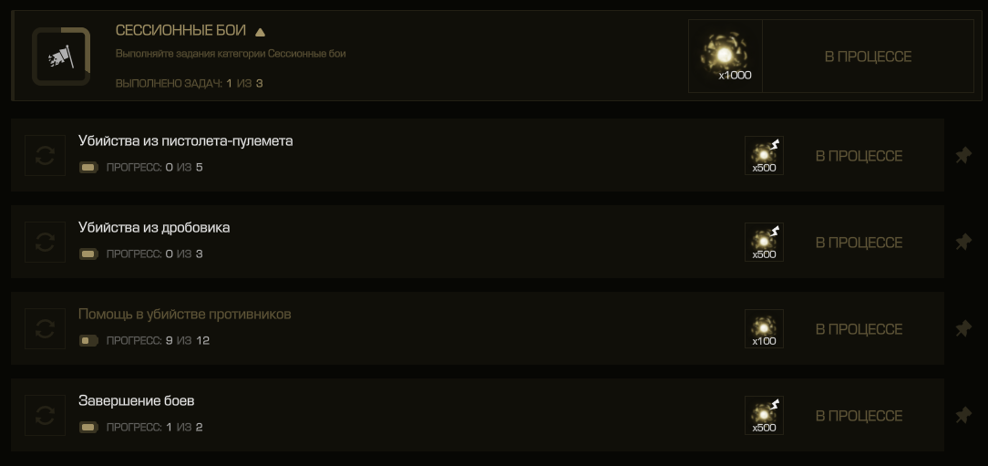Pin the 'Убийства из пистолета-пулемета' task
The height and width of the screenshot is (466, 988).
962,156
